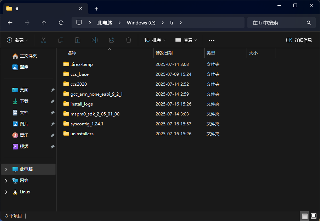Viewport: 320px width, 221px height.
Task: Expand 网络 tree node
Action: pyautogui.click(x=6, y=181)
